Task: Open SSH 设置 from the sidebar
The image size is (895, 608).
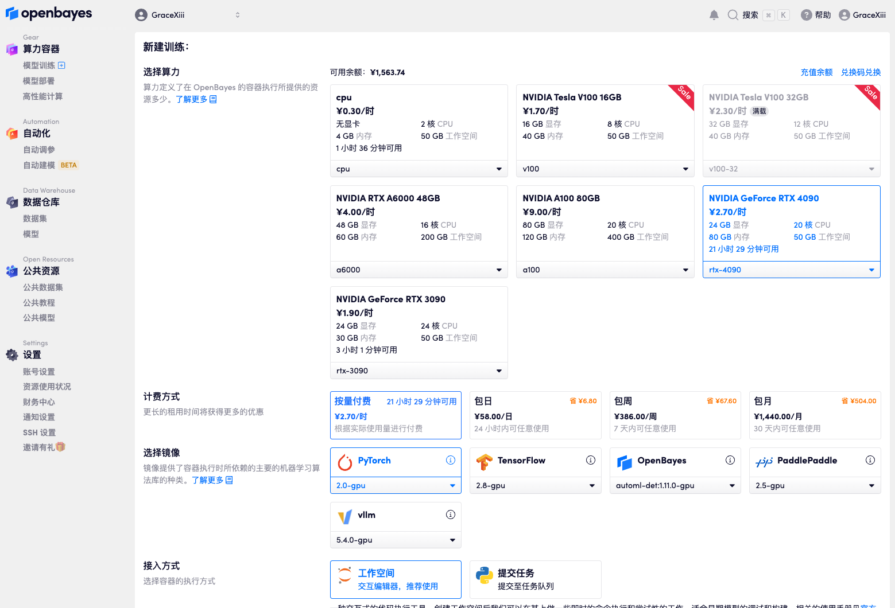Action: coord(39,432)
